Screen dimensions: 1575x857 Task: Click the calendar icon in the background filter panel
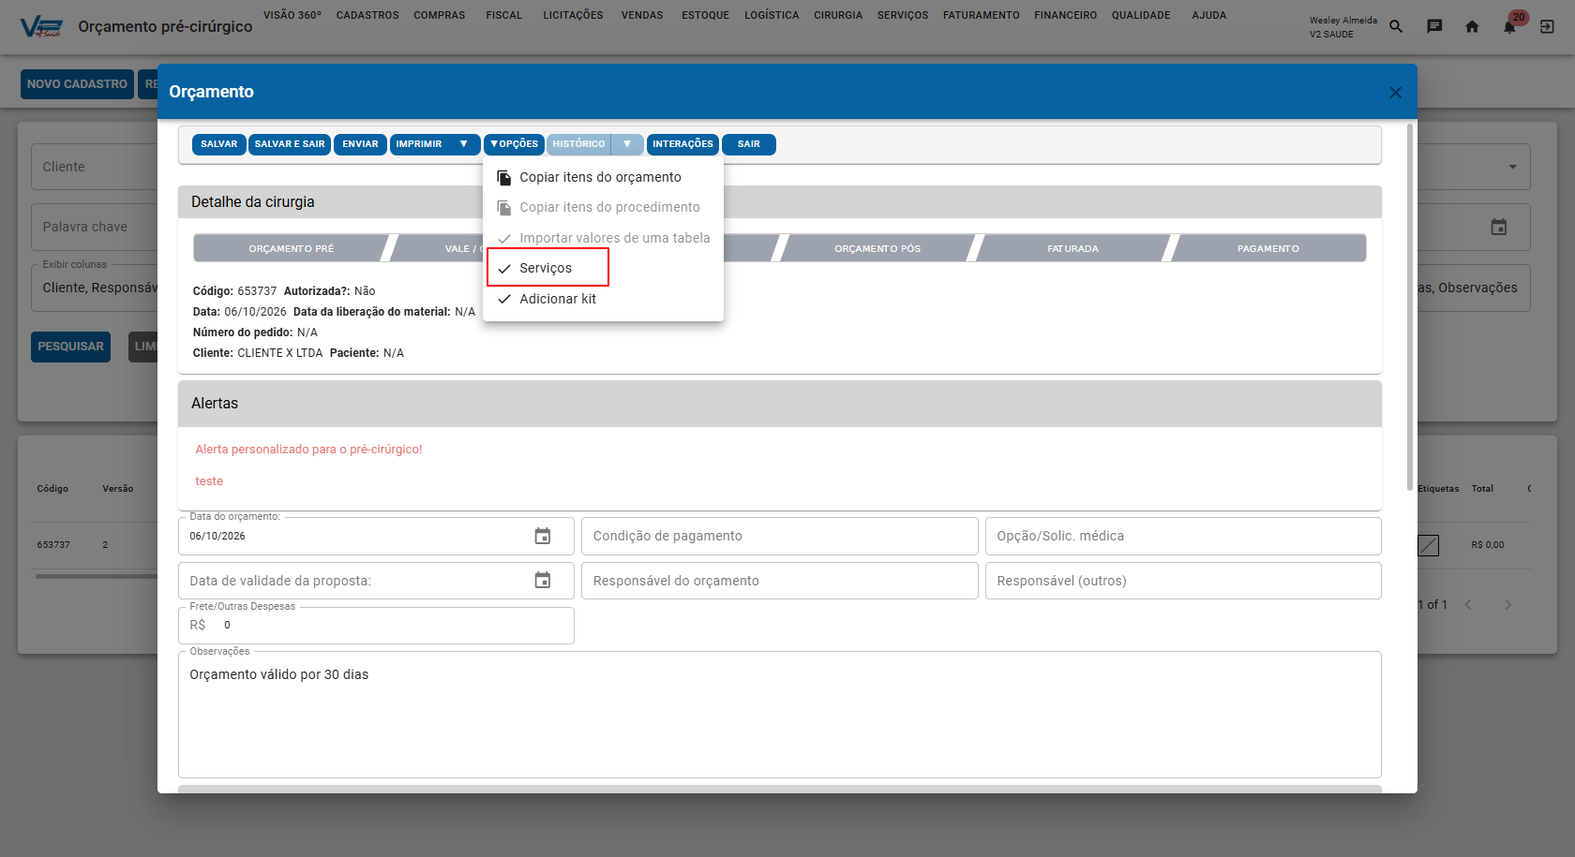pyautogui.click(x=1499, y=227)
